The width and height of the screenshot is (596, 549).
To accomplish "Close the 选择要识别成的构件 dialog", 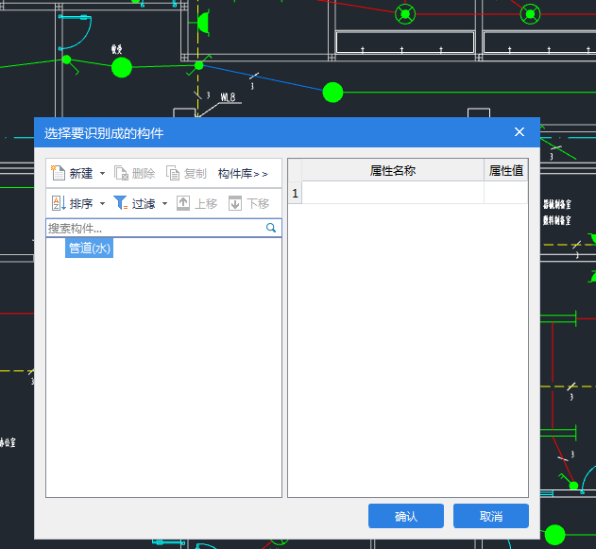I will [519, 132].
